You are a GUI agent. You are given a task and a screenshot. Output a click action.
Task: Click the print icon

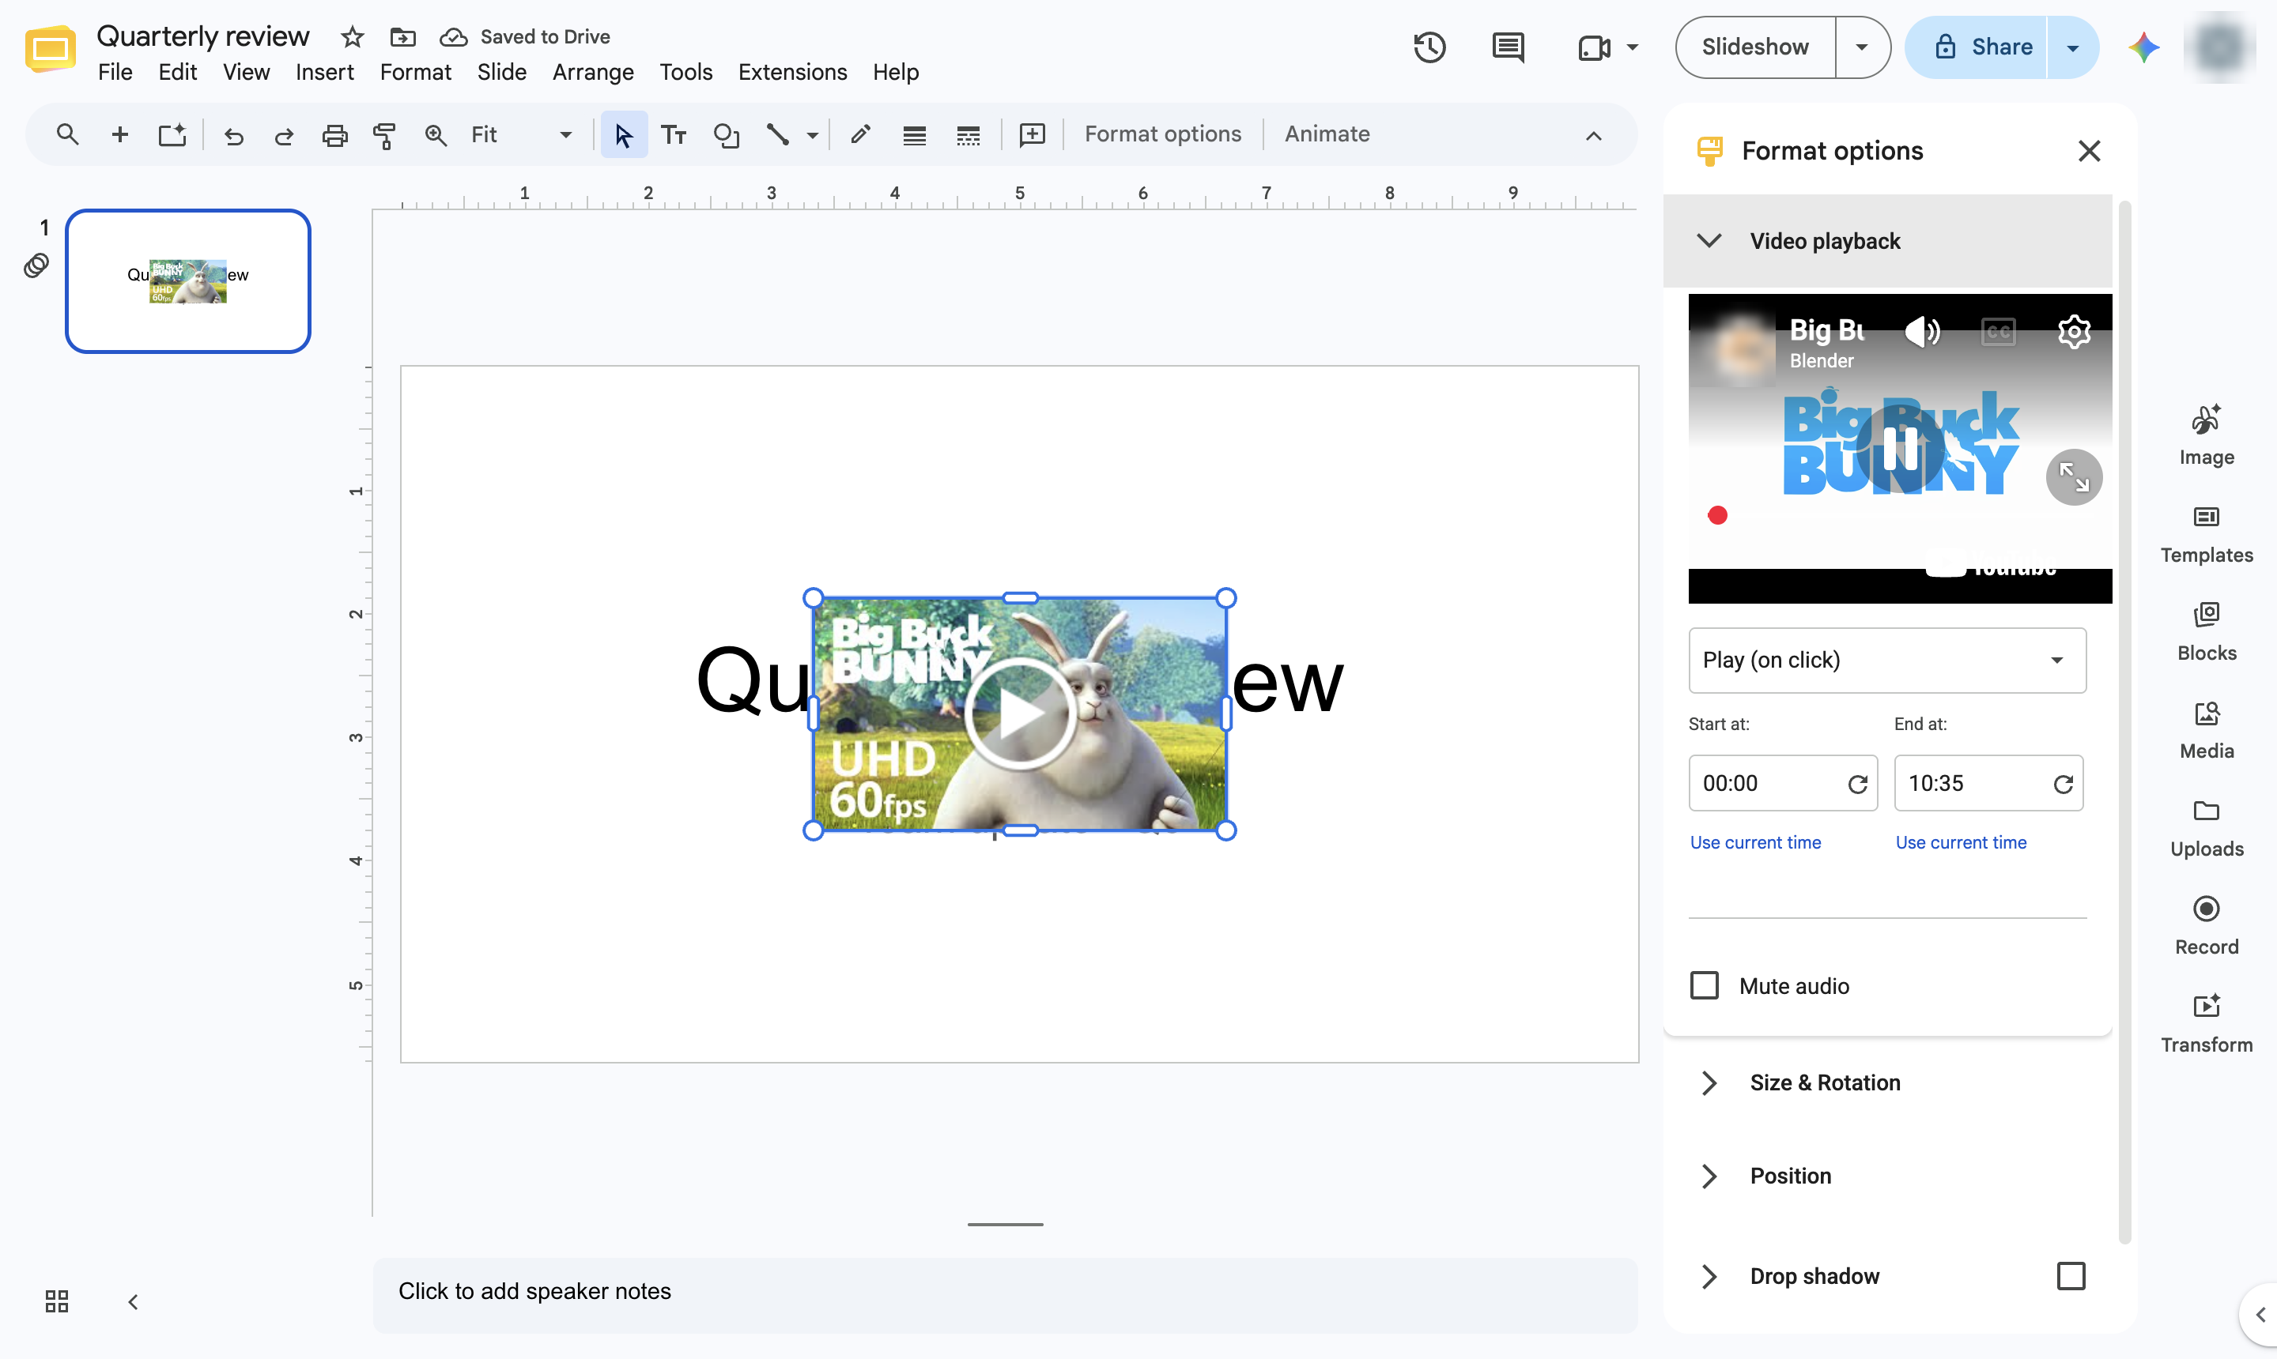click(x=334, y=136)
